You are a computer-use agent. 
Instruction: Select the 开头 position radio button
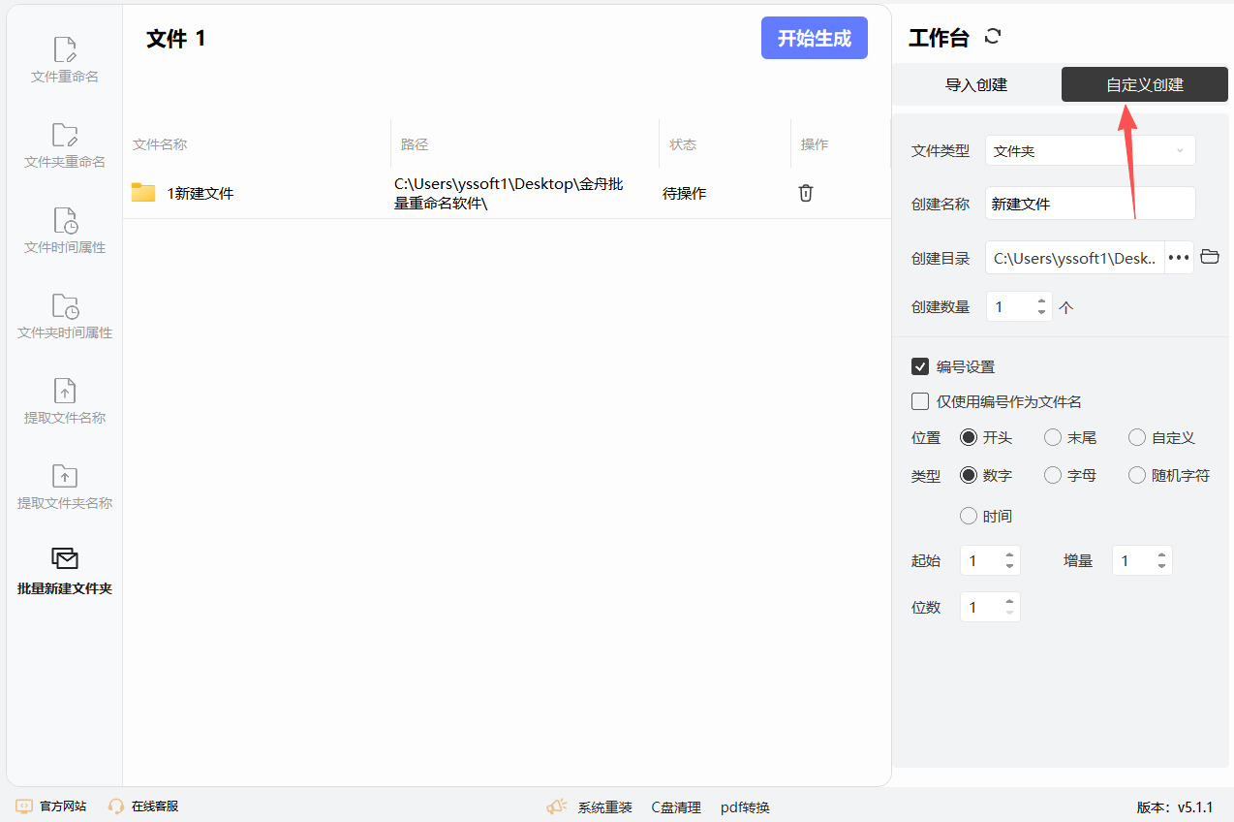coord(969,437)
